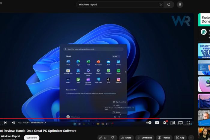This screenshot has height=140, width=210.
Task: Click the Microsoft Store icon in the video
Action: point(68,71)
